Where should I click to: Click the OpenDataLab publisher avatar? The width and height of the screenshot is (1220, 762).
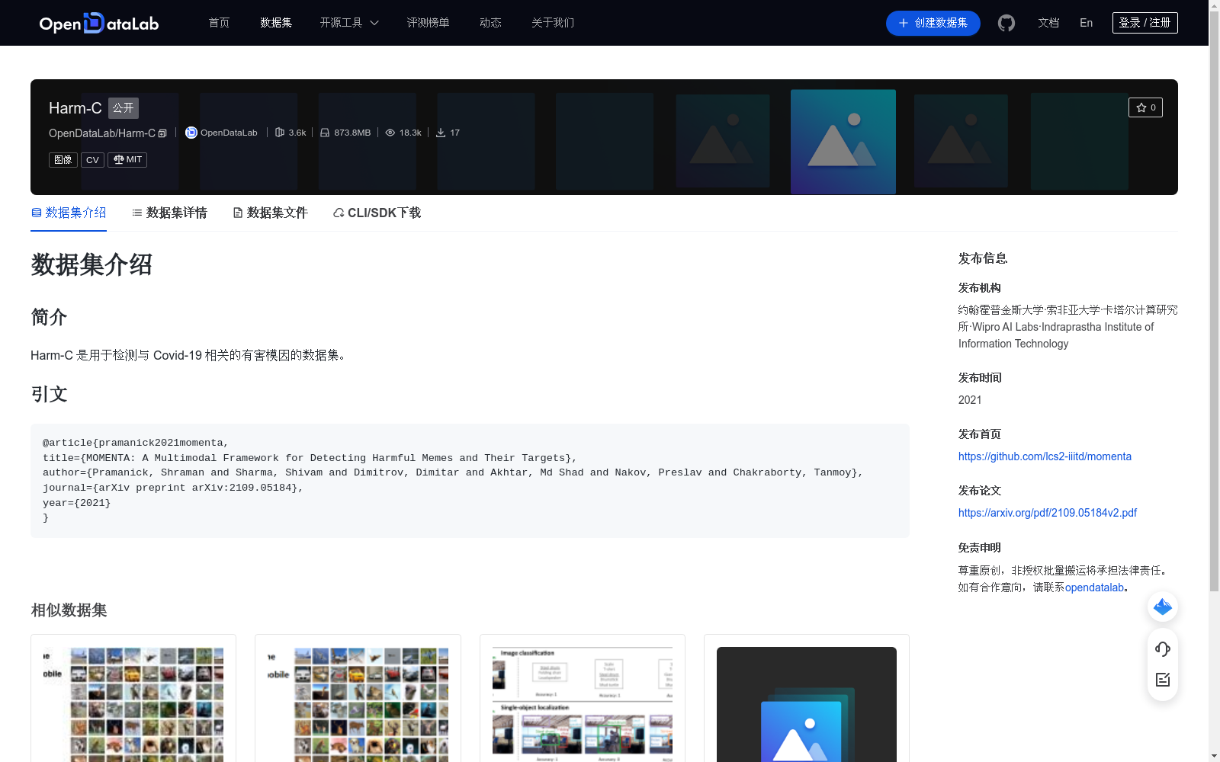[x=191, y=133]
